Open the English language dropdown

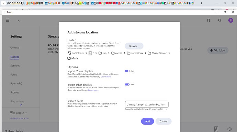coord(21,113)
